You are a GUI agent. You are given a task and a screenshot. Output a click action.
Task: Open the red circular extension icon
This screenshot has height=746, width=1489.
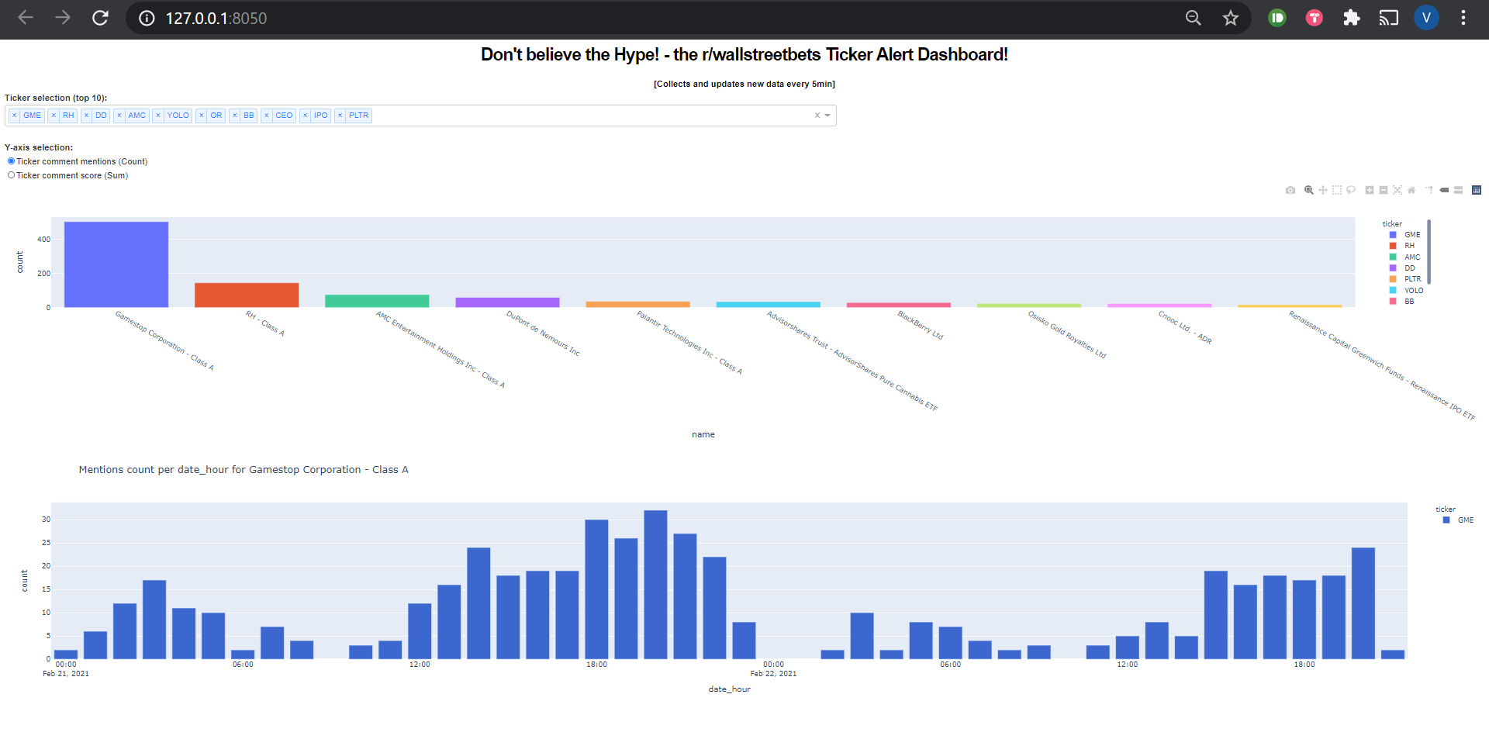(1315, 18)
